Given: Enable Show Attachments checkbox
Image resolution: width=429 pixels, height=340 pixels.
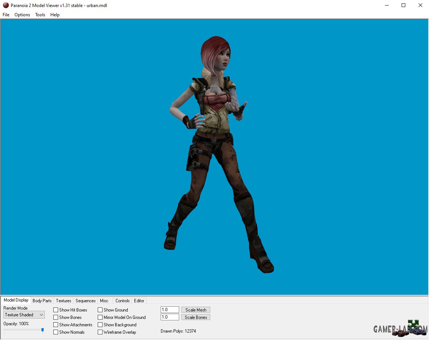Looking at the screenshot, I should 56,325.
